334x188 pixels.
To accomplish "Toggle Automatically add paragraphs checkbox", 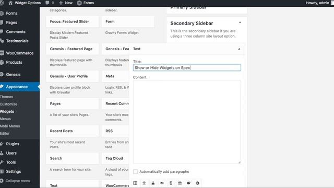I will pos(135,172).
